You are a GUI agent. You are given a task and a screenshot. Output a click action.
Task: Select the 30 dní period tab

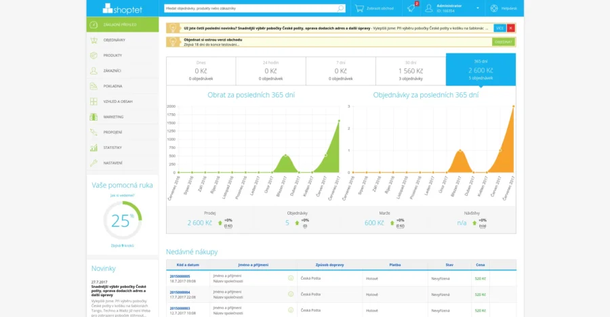click(411, 71)
